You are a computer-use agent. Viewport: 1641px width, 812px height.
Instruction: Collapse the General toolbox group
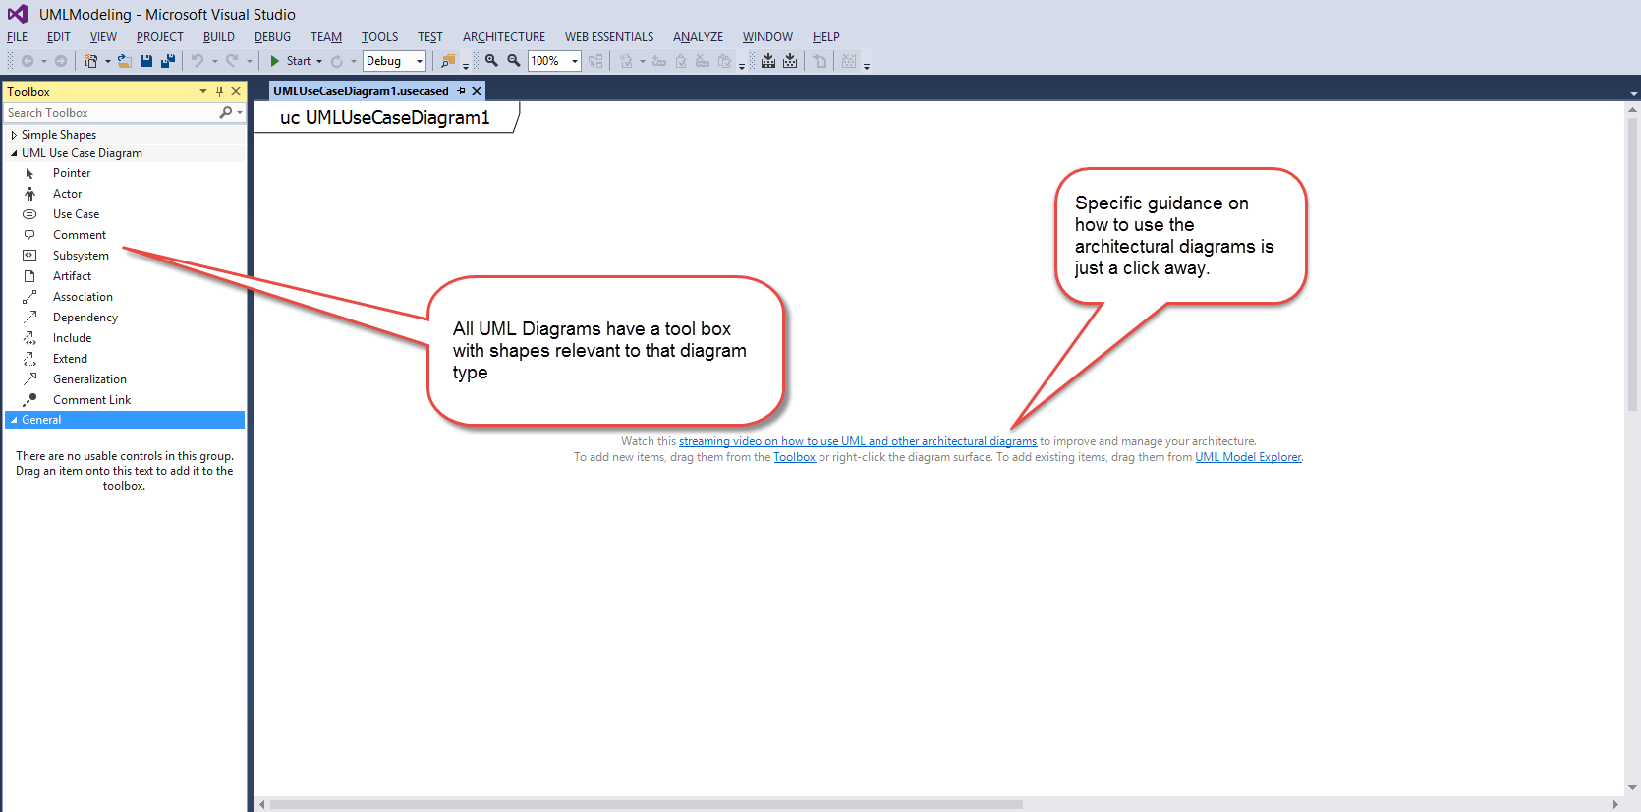coord(14,420)
